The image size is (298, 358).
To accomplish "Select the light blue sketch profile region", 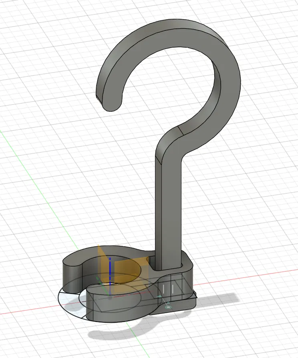I will (70, 302).
